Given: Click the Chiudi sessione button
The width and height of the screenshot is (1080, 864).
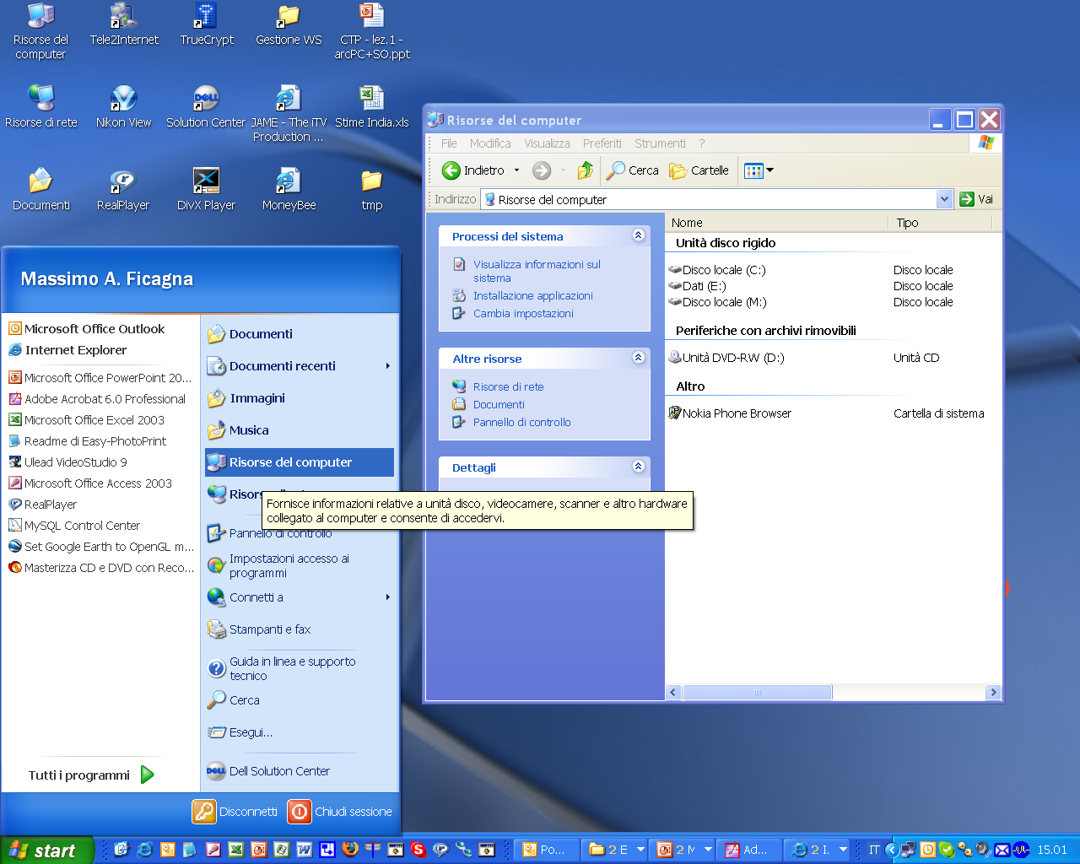Looking at the screenshot, I should tap(341, 812).
